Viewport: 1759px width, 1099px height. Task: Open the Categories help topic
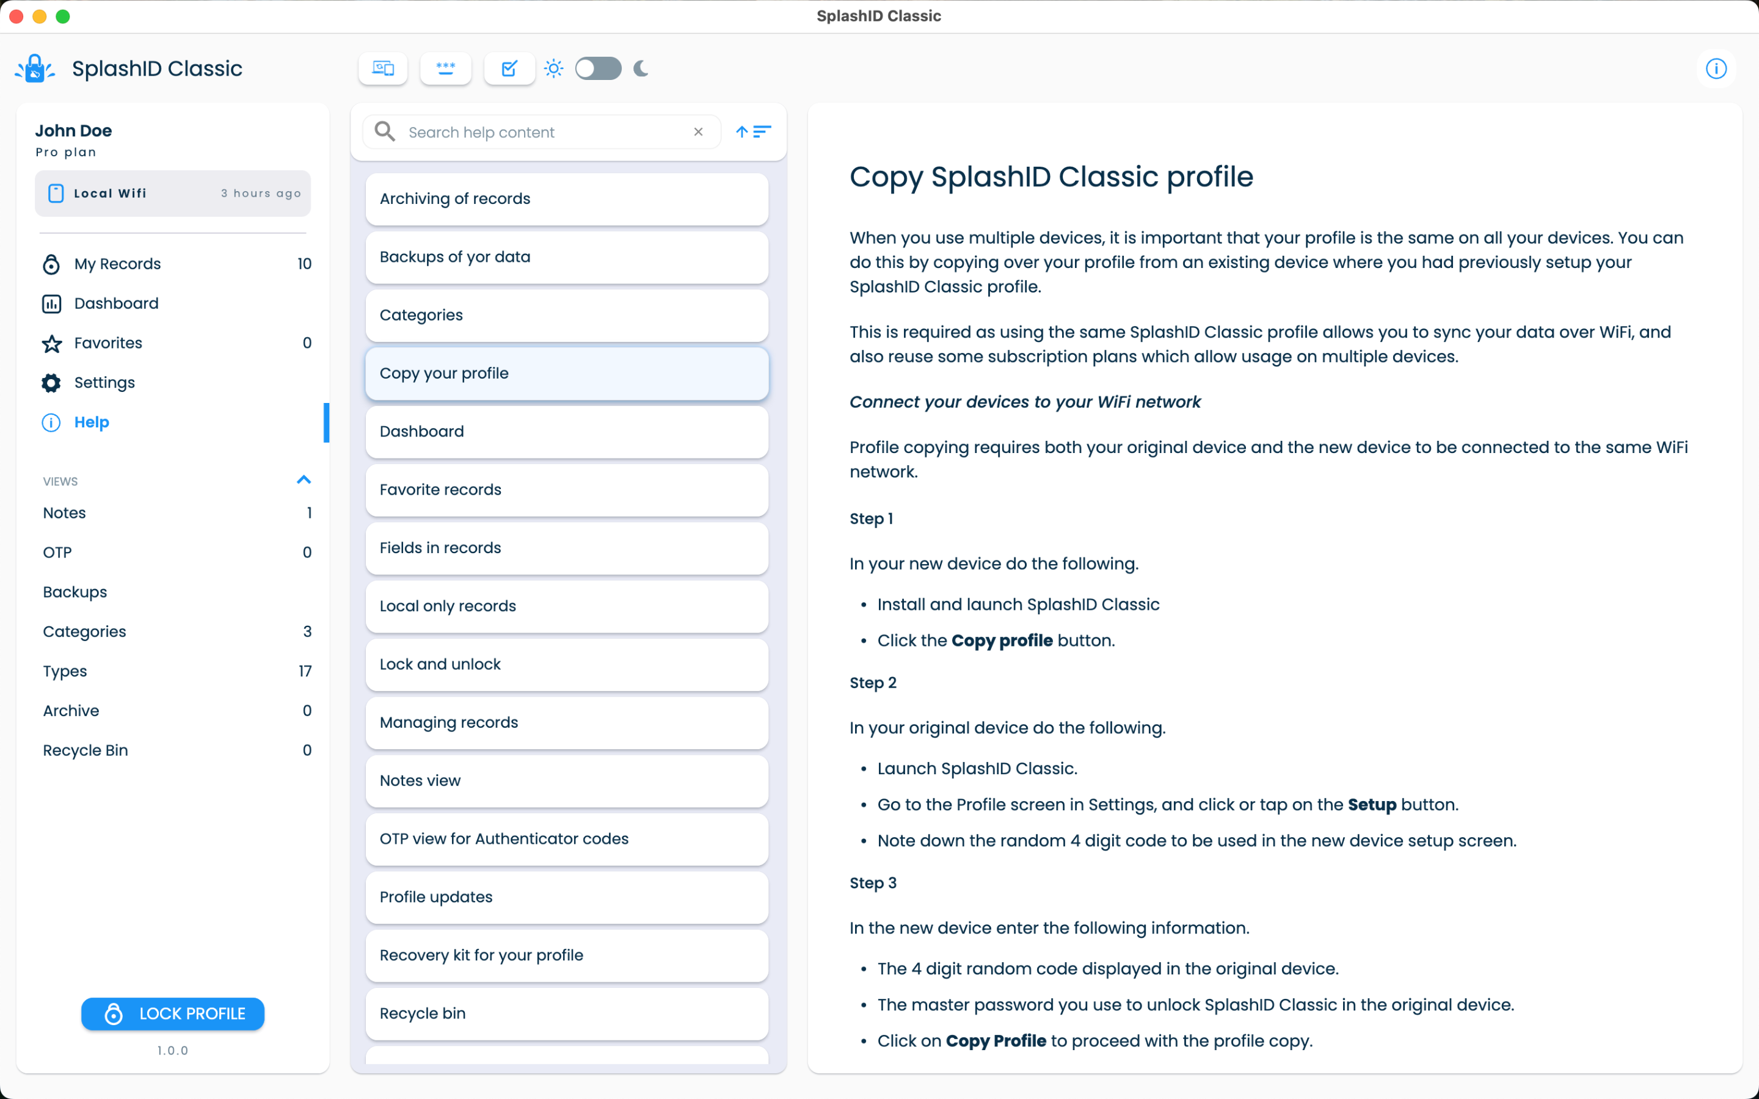567,316
